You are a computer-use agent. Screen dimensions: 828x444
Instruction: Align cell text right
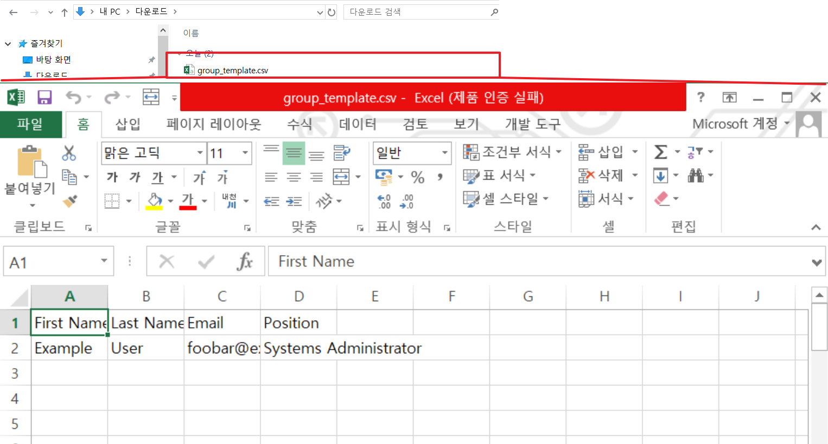[316, 177]
